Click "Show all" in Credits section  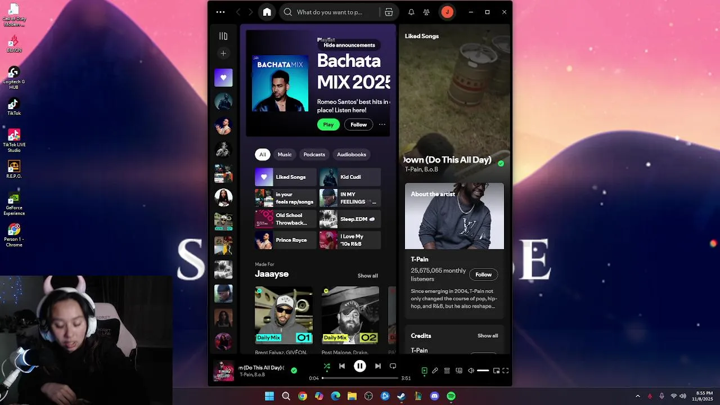coord(488,336)
